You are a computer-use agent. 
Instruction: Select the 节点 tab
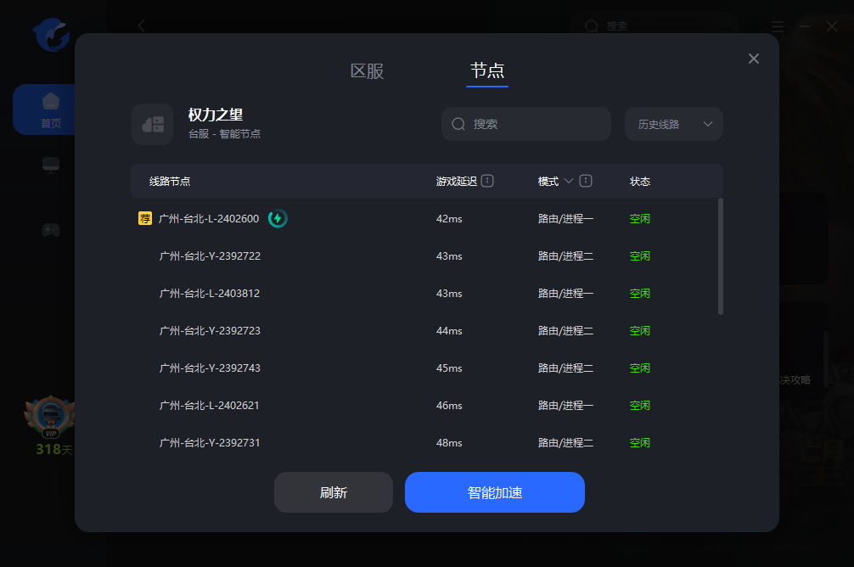coord(487,71)
